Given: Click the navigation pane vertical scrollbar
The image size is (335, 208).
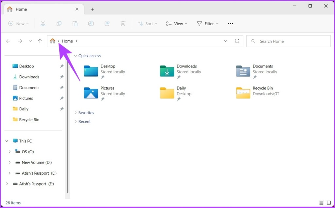Looking at the screenshot, I should coord(67,126).
